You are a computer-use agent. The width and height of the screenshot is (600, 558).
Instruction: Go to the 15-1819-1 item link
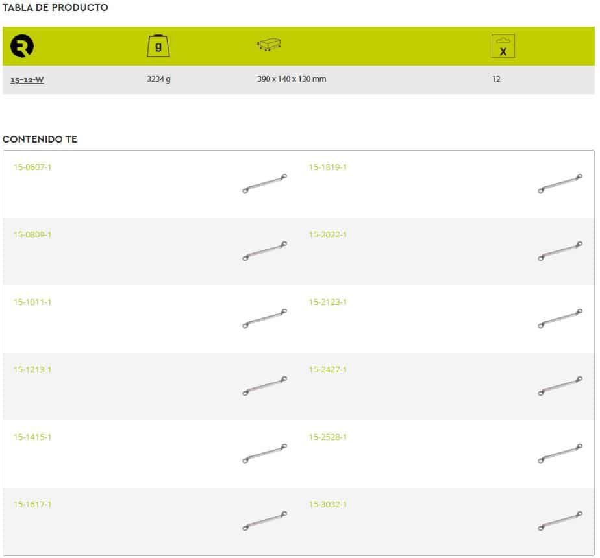[x=328, y=167]
